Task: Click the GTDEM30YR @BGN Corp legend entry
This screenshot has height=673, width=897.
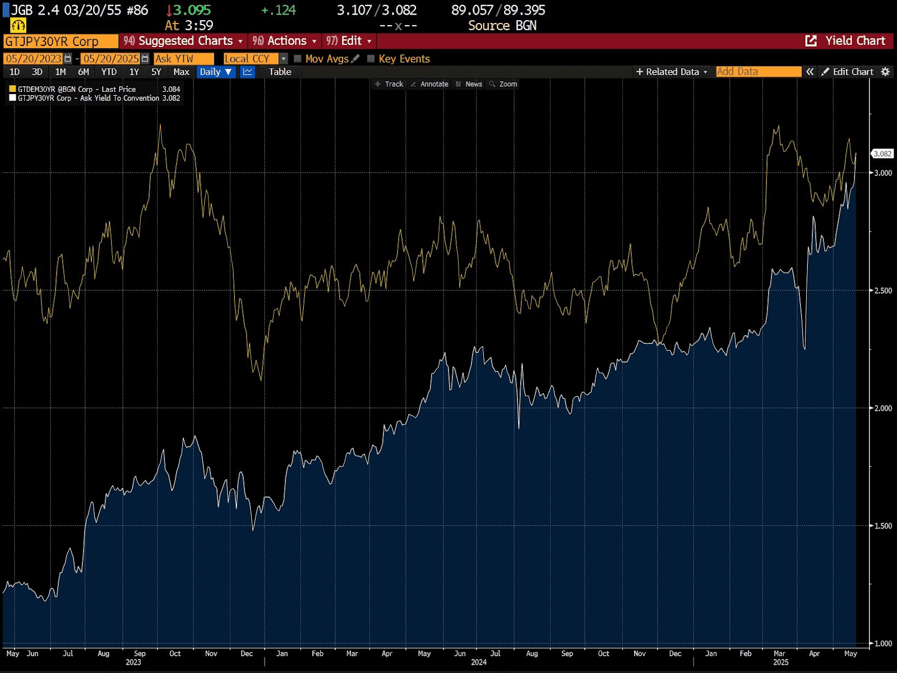Action: 94,89
